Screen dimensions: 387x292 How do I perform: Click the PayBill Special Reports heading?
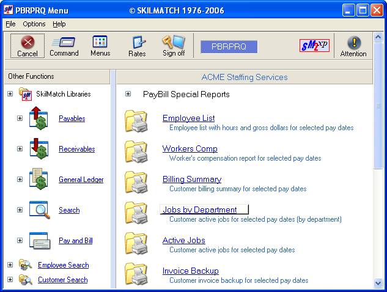[186, 94]
